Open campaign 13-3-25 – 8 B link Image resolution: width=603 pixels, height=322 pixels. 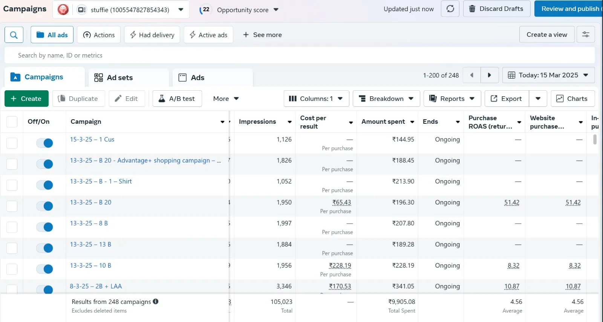89,223
